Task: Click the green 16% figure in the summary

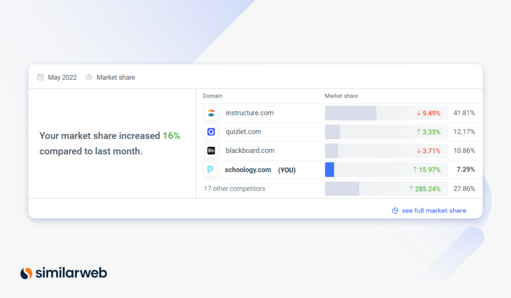Action: [x=171, y=136]
